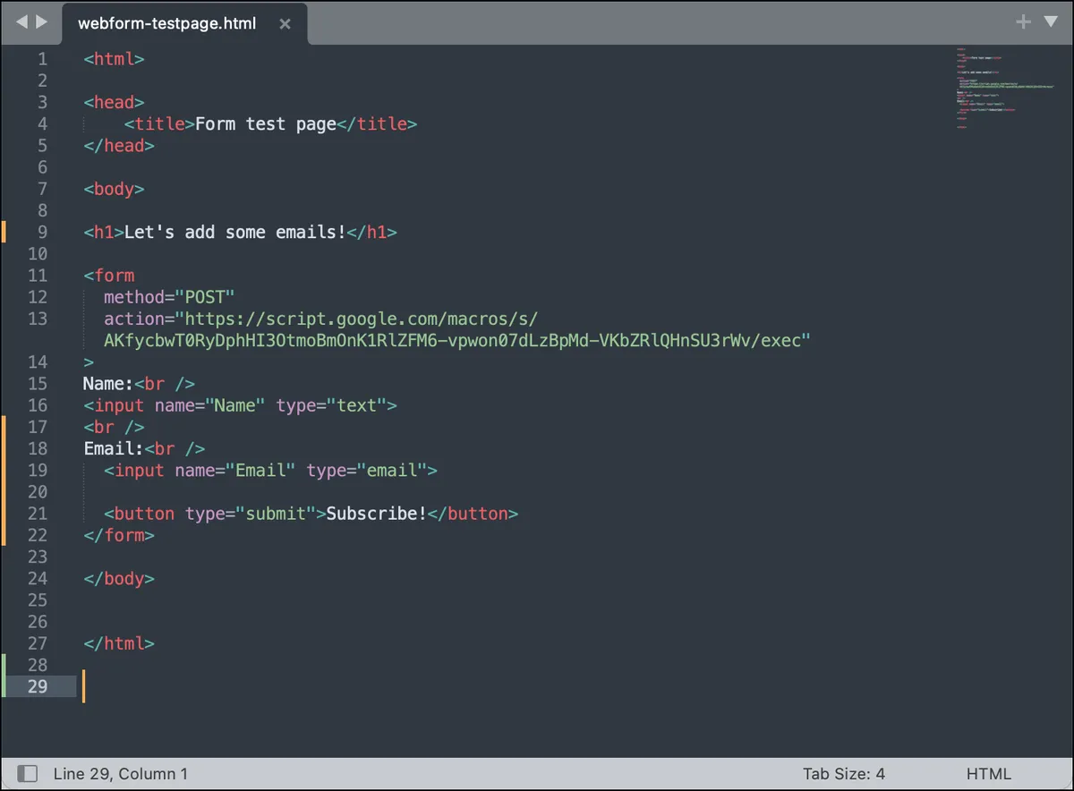Click the <br /> tag on line 17

tap(114, 427)
